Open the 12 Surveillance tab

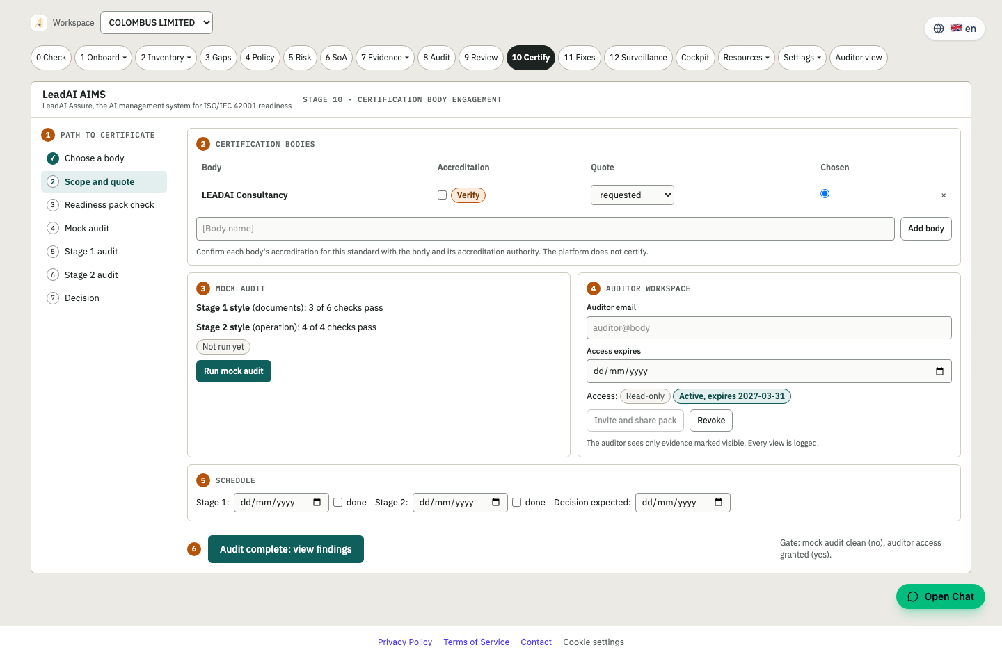(x=638, y=58)
